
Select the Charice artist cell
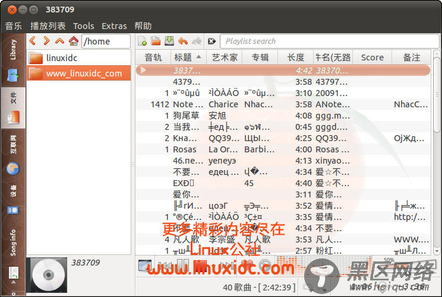coord(223,104)
